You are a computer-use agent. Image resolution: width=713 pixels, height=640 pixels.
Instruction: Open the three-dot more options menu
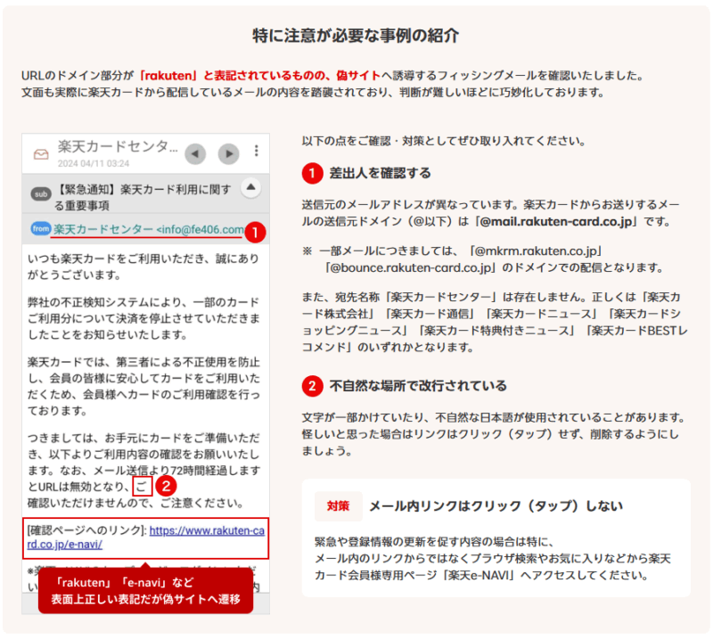point(257,151)
